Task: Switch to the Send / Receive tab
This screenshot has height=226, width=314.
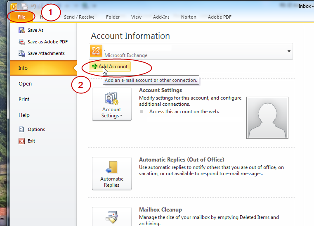Action: [79, 17]
